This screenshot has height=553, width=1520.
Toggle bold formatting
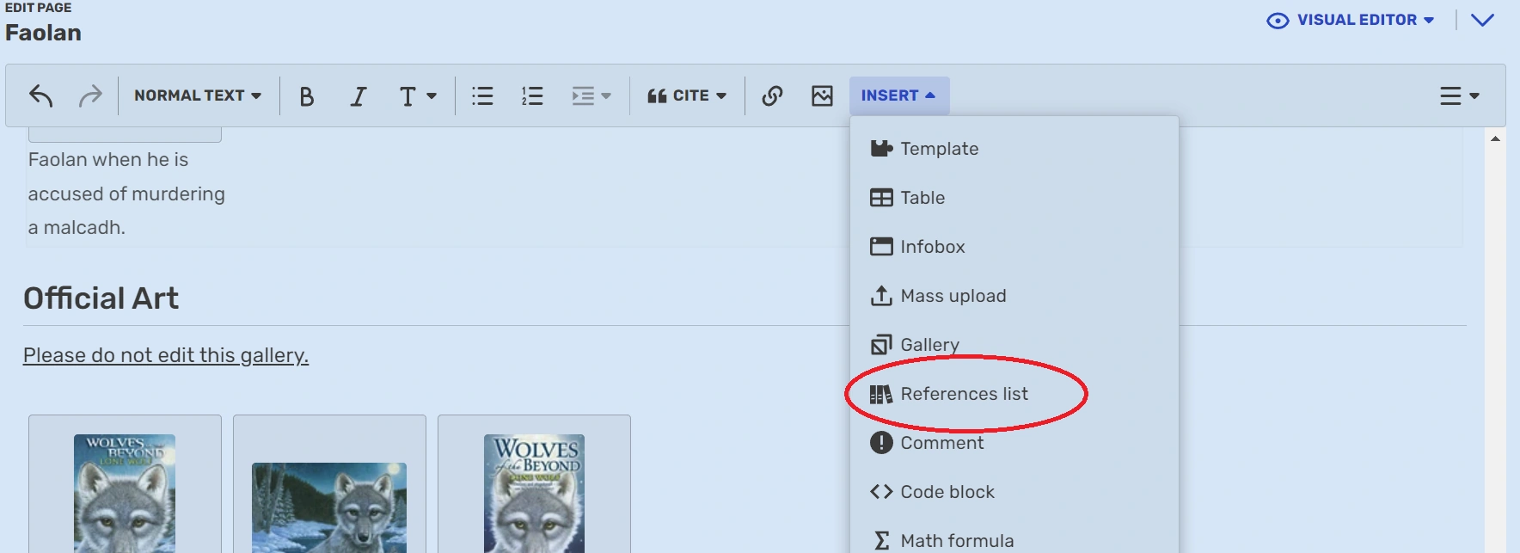pyautogui.click(x=306, y=95)
